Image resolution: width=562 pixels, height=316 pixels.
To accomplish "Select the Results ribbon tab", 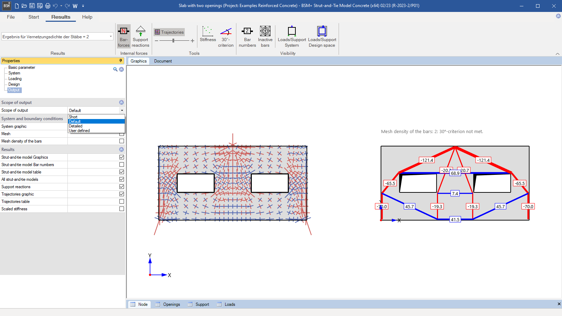I will 61,17.
